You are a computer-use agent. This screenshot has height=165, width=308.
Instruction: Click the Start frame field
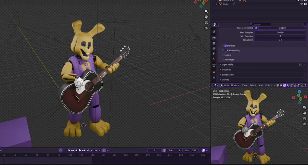click(175, 150)
